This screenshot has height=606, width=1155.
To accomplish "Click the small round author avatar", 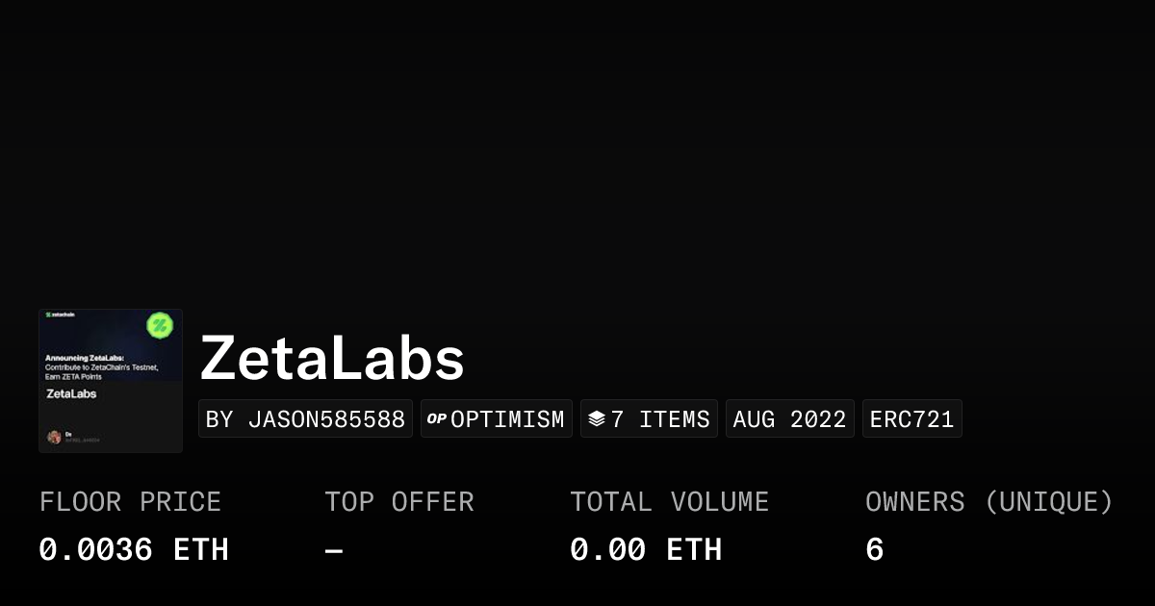I will coord(55,437).
